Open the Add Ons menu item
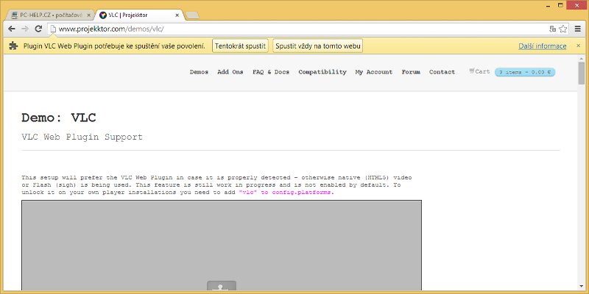The image size is (589, 294). [x=230, y=72]
